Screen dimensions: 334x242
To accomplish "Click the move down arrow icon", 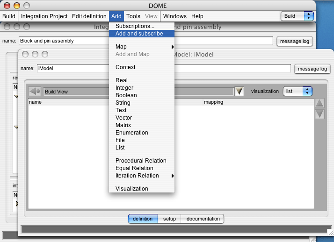I will (319, 114).
